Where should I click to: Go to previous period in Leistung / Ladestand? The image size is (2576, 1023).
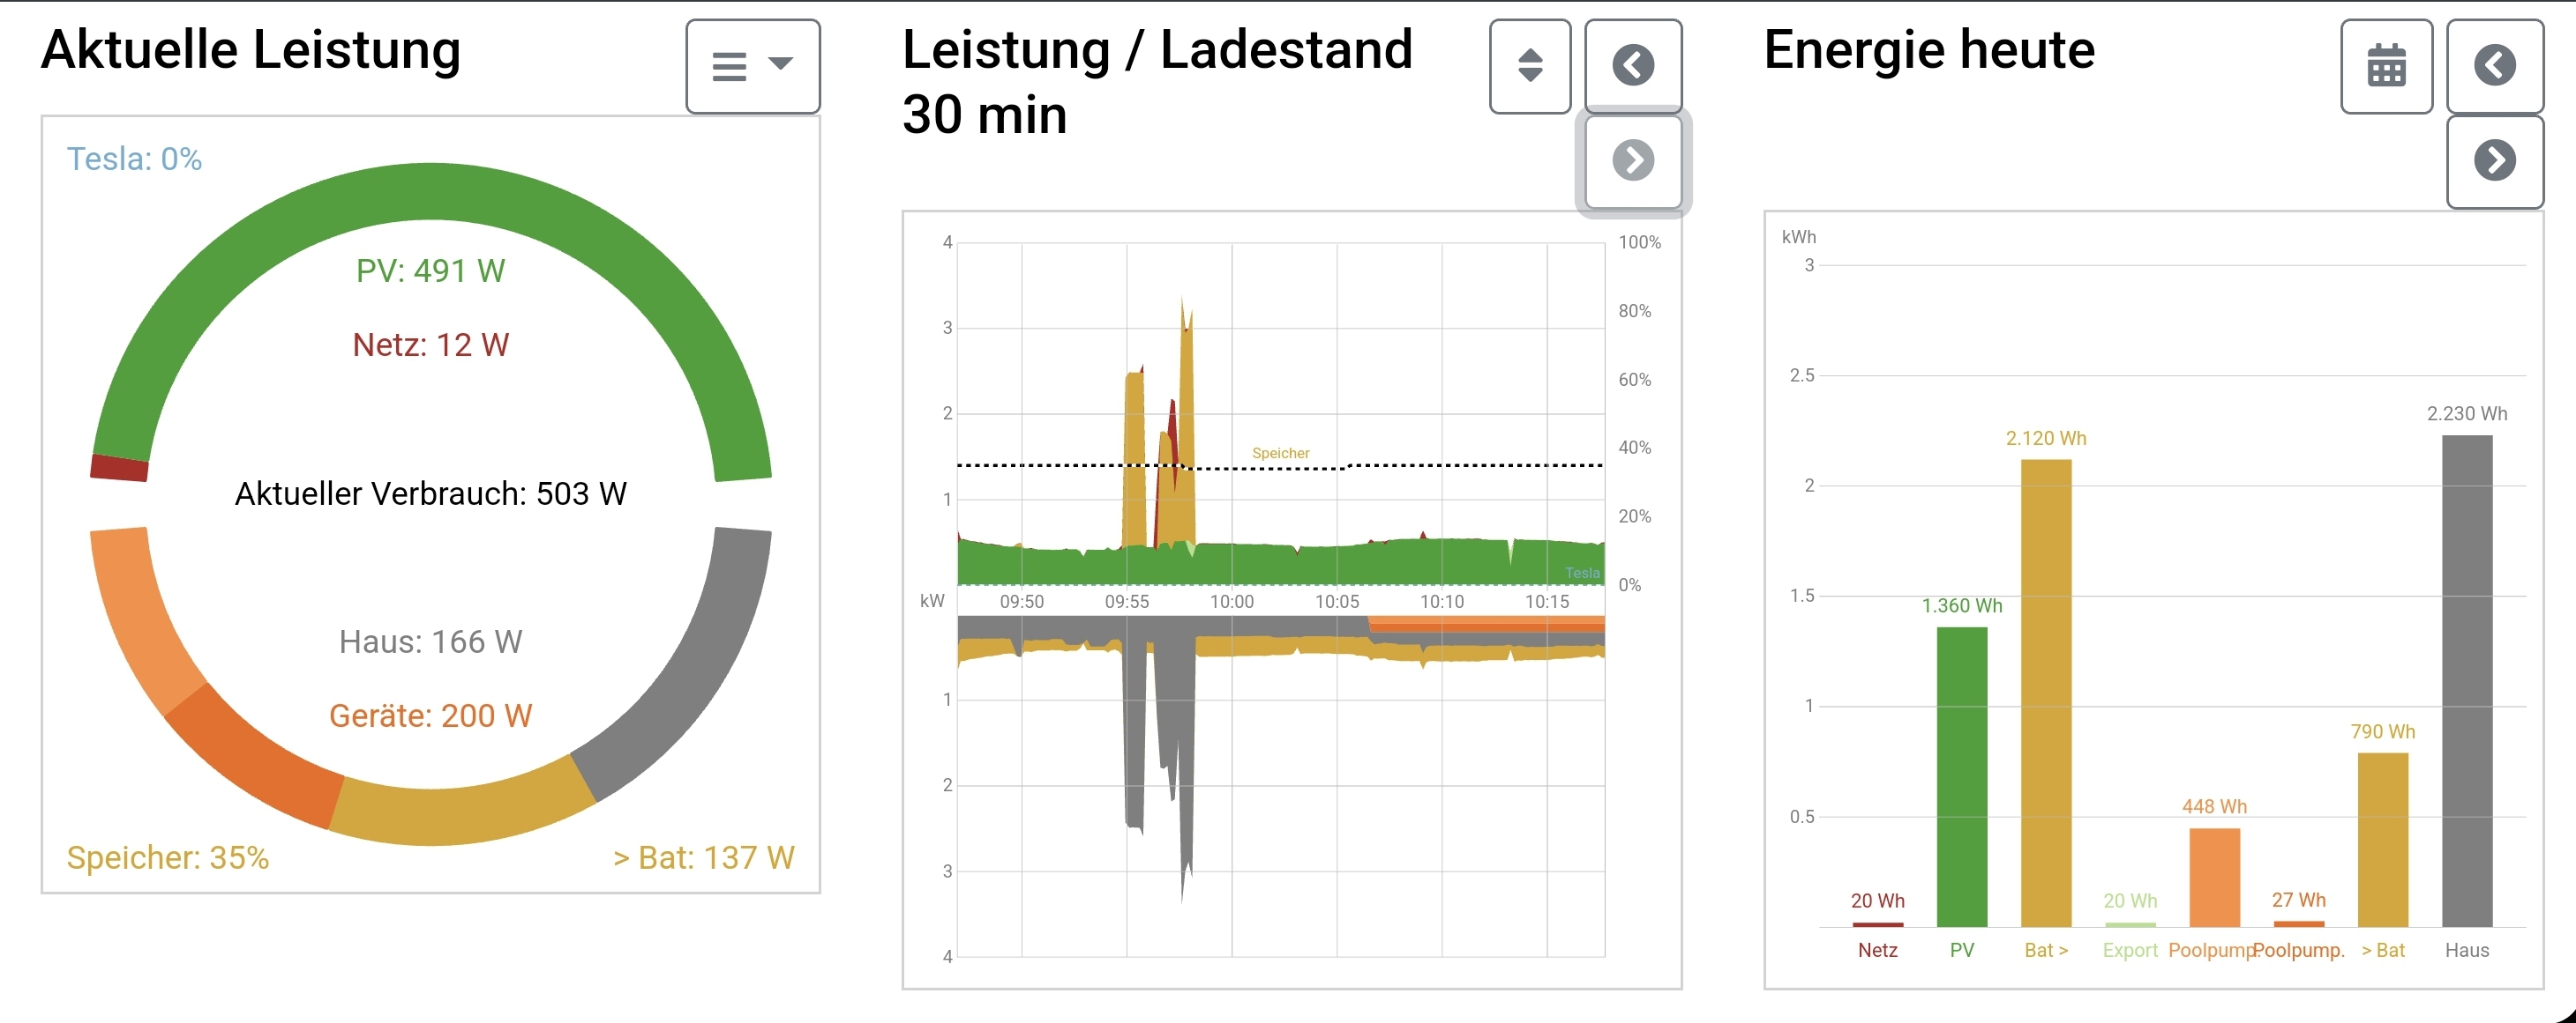pos(1633,66)
